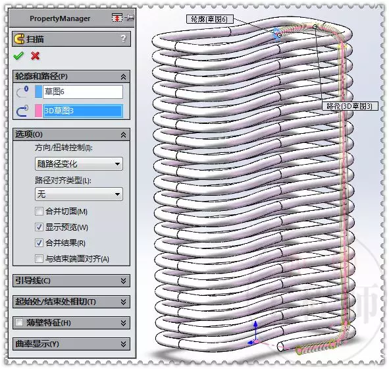Expand the 引导线 section

point(72,281)
